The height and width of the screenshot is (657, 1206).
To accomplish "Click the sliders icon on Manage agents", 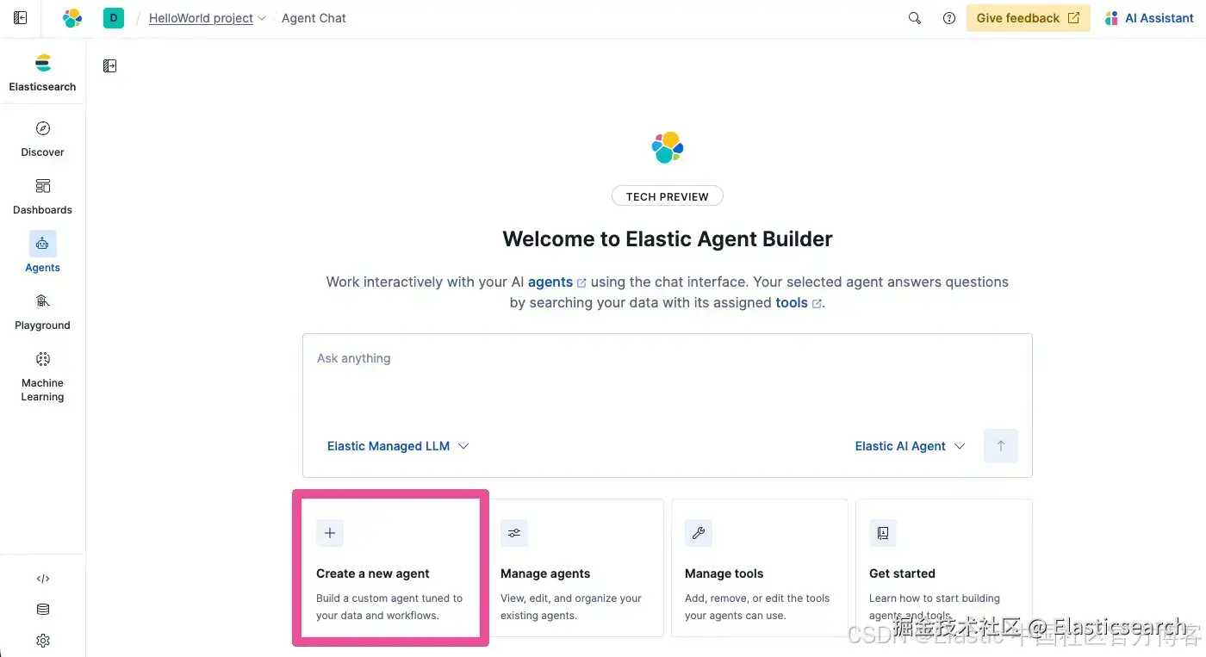I will [514, 533].
